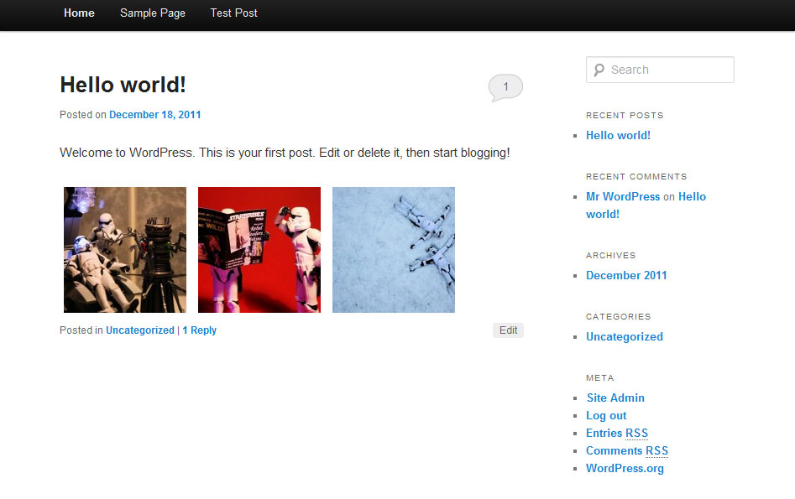
Task: Open Hello world! under Recent Posts
Action: 618,135
